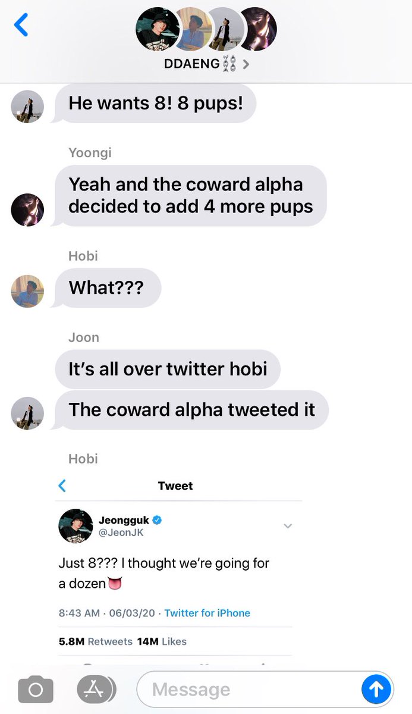
Task: Tap the back chevron in the tweet screenshot
Action: [62, 486]
